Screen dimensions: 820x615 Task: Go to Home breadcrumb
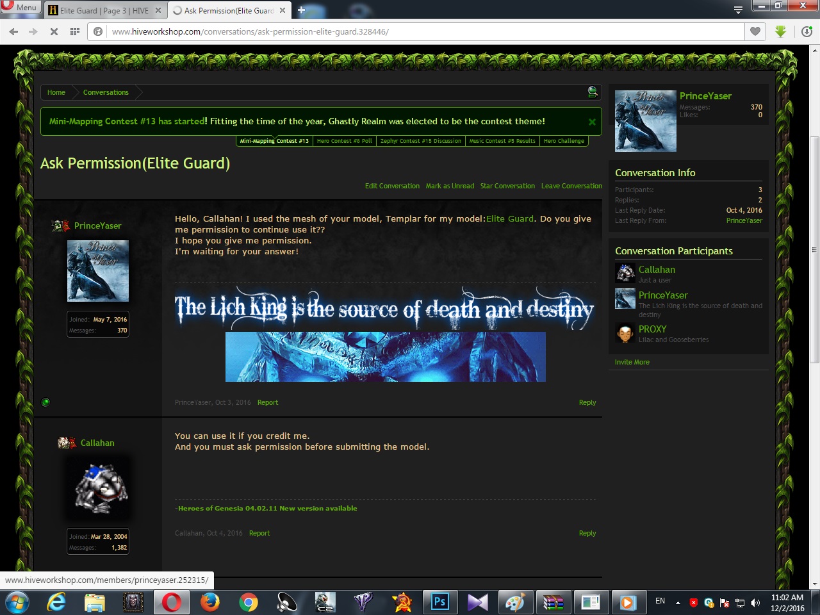[x=56, y=92]
